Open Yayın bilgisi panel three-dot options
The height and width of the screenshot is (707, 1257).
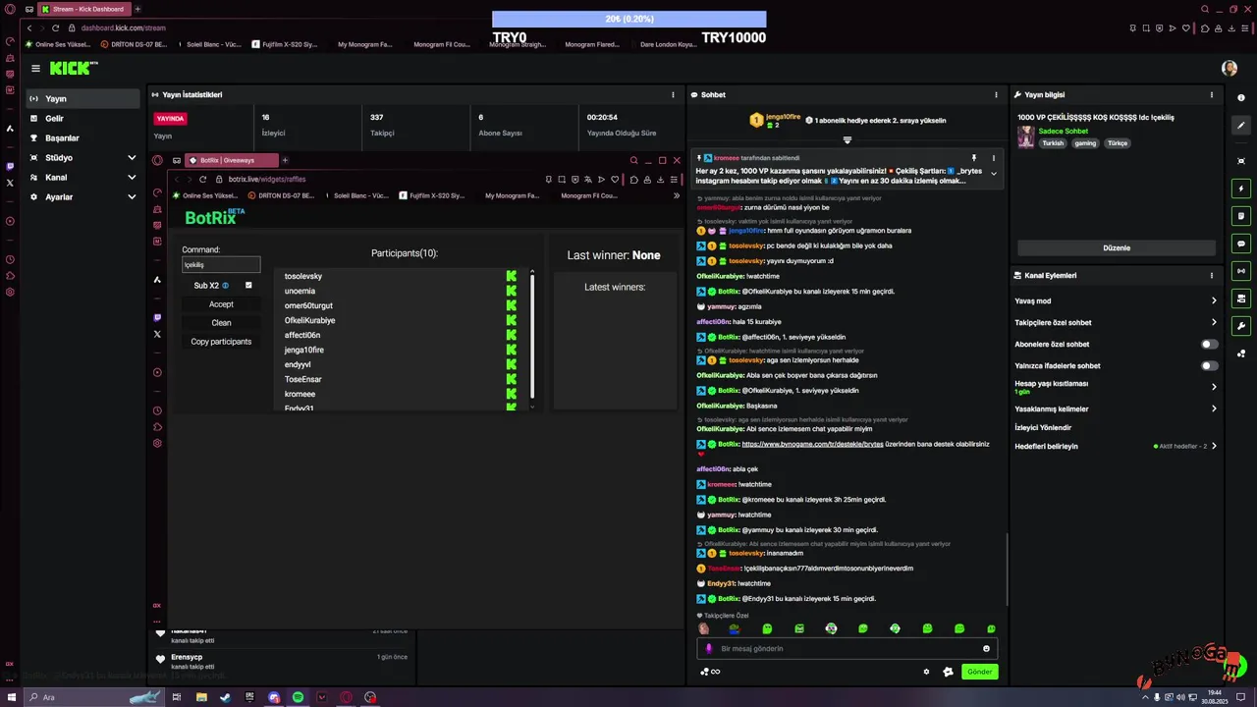(x=1211, y=95)
